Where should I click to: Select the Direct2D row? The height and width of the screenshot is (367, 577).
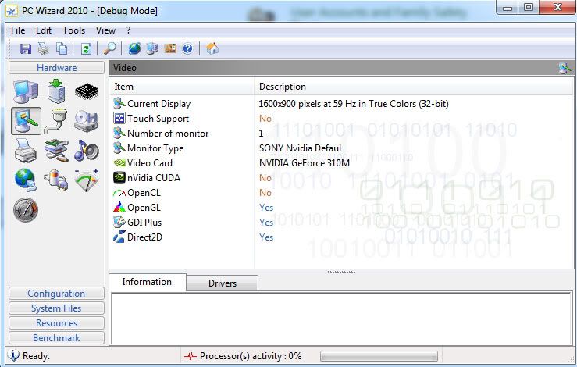click(341, 237)
